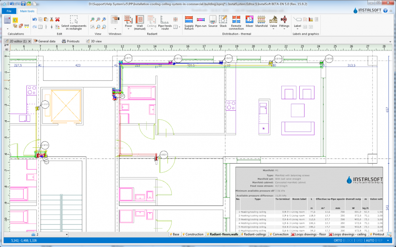This screenshot has height=247, width=396.
Task: Expand the Valve dropdown
Action: click(x=273, y=28)
